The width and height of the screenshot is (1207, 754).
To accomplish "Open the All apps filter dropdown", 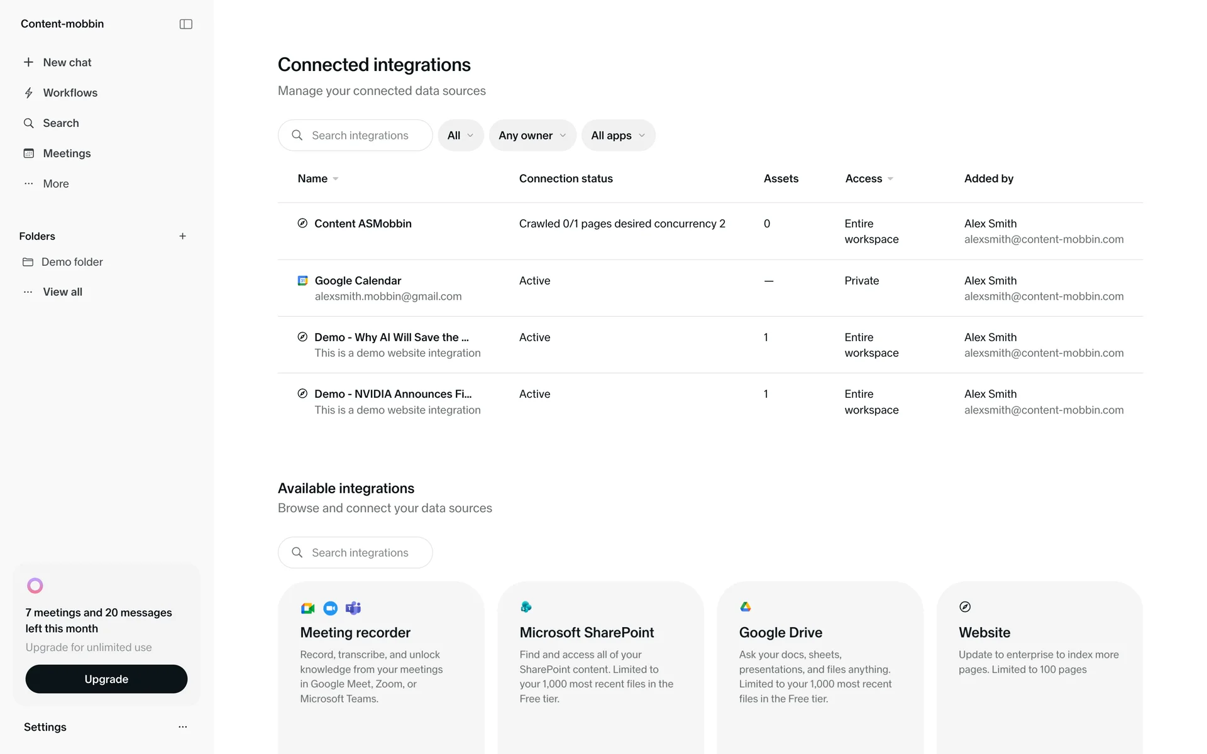I will [617, 136].
